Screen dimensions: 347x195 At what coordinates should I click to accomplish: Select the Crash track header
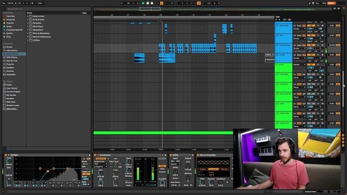coord(284,58)
